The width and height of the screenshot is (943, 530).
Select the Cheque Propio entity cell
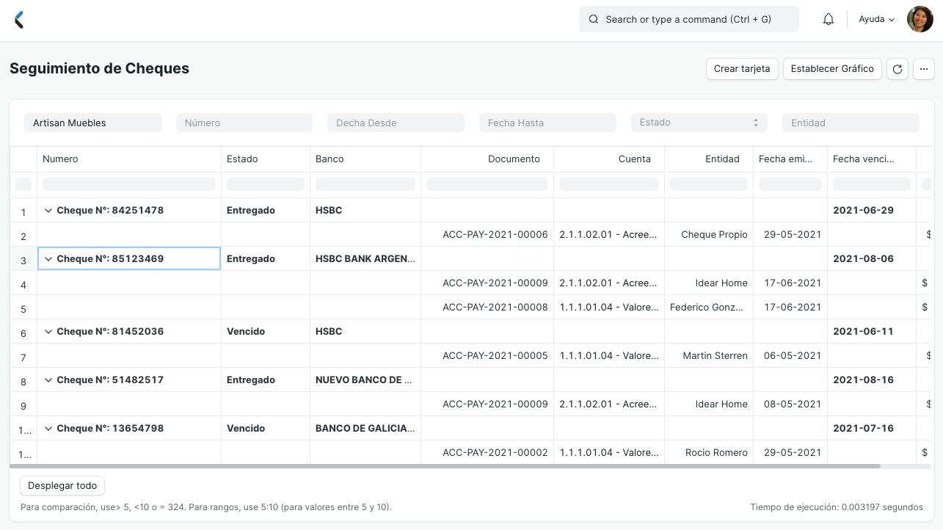tap(709, 235)
